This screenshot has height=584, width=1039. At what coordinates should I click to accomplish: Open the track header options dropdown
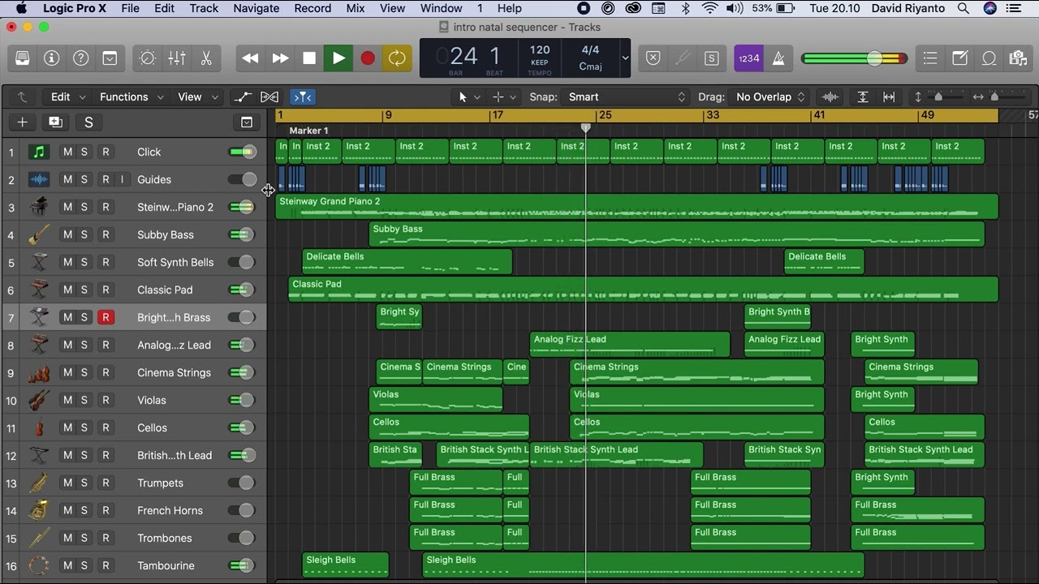pyautogui.click(x=247, y=122)
